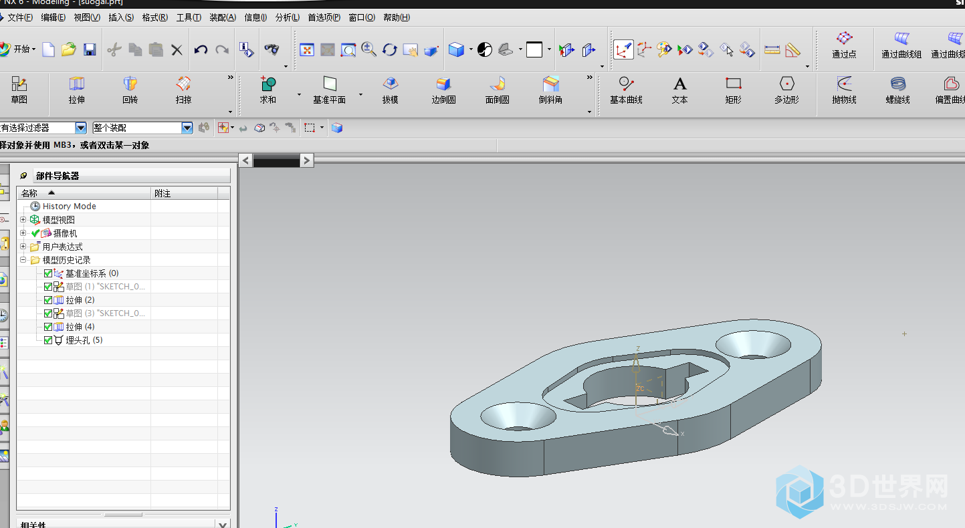This screenshot has height=528, width=965.
Task: Click the Through Points (通过点) surface tool
Action: (844, 45)
